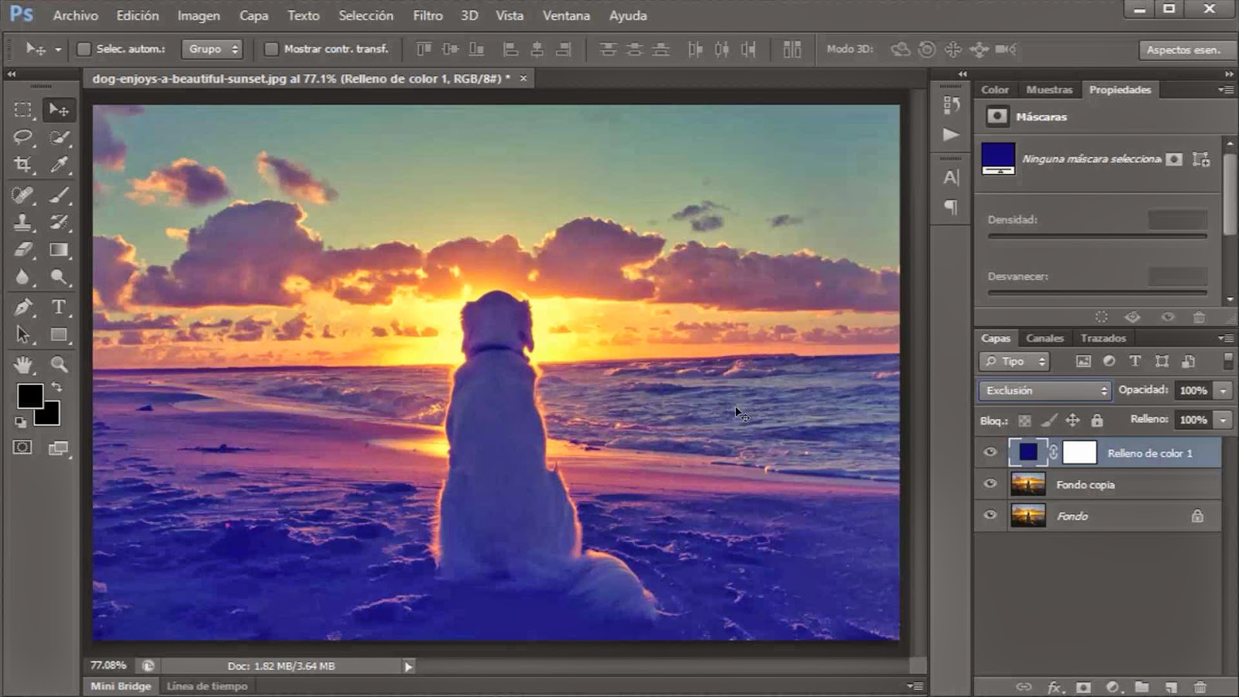1239x697 pixels.
Task: Open the Mini Bridge panel
Action: pyautogui.click(x=121, y=686)
